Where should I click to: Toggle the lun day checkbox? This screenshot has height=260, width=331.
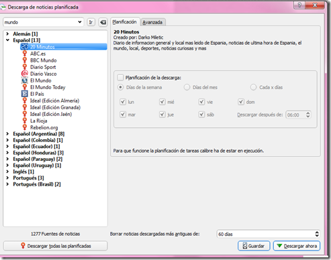point(123,102)
